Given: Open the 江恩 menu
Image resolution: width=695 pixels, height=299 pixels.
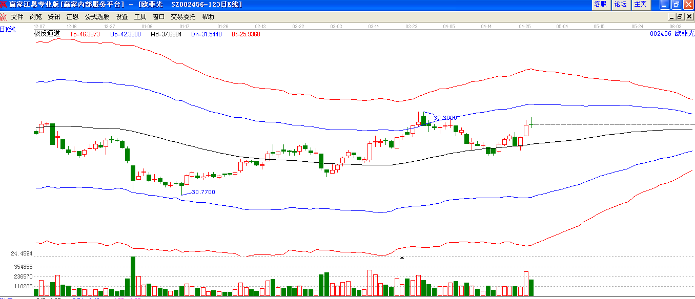Looking at the screenshot, I should click(x=72, y=17).
